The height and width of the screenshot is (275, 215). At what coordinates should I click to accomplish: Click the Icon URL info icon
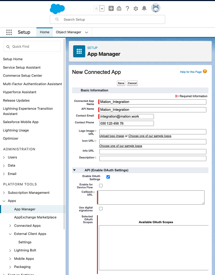(95, 141)
